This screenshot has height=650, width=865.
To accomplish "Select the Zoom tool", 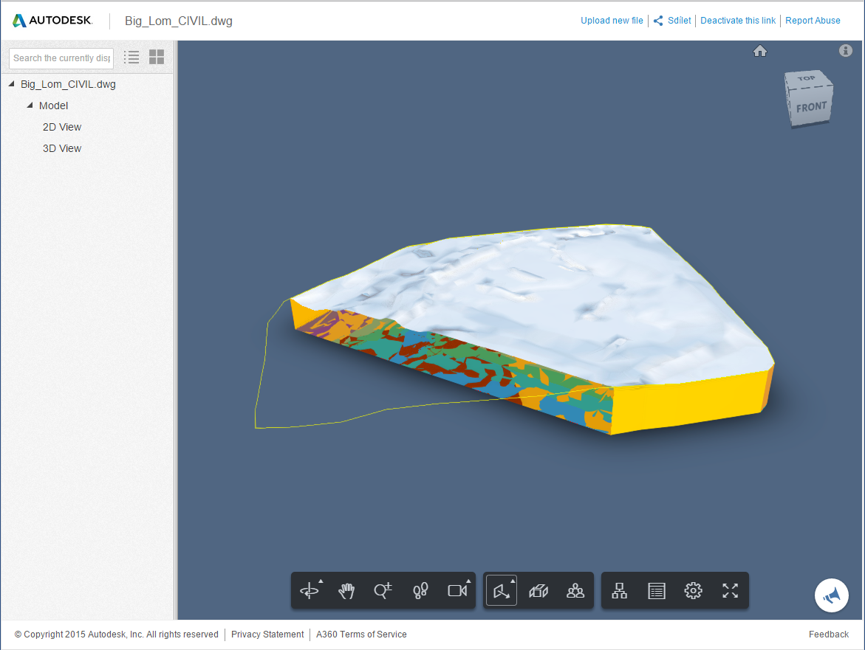I will (383, 590).
